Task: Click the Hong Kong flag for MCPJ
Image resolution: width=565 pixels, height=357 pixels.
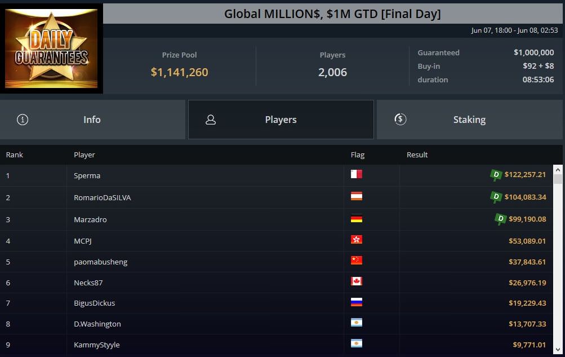Action: click(356, 239)
